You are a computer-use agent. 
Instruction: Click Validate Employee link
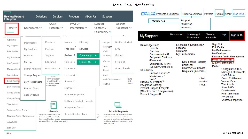click(x=232, y=100)
